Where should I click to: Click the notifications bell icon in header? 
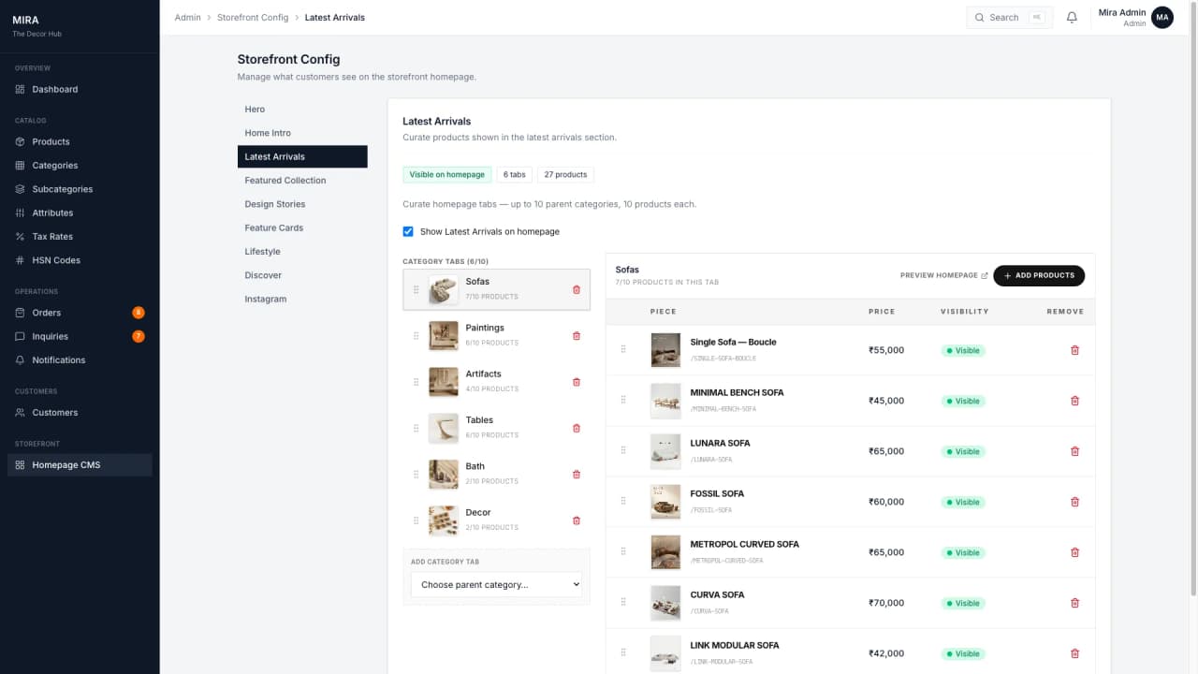click(x=1072, y=17)
